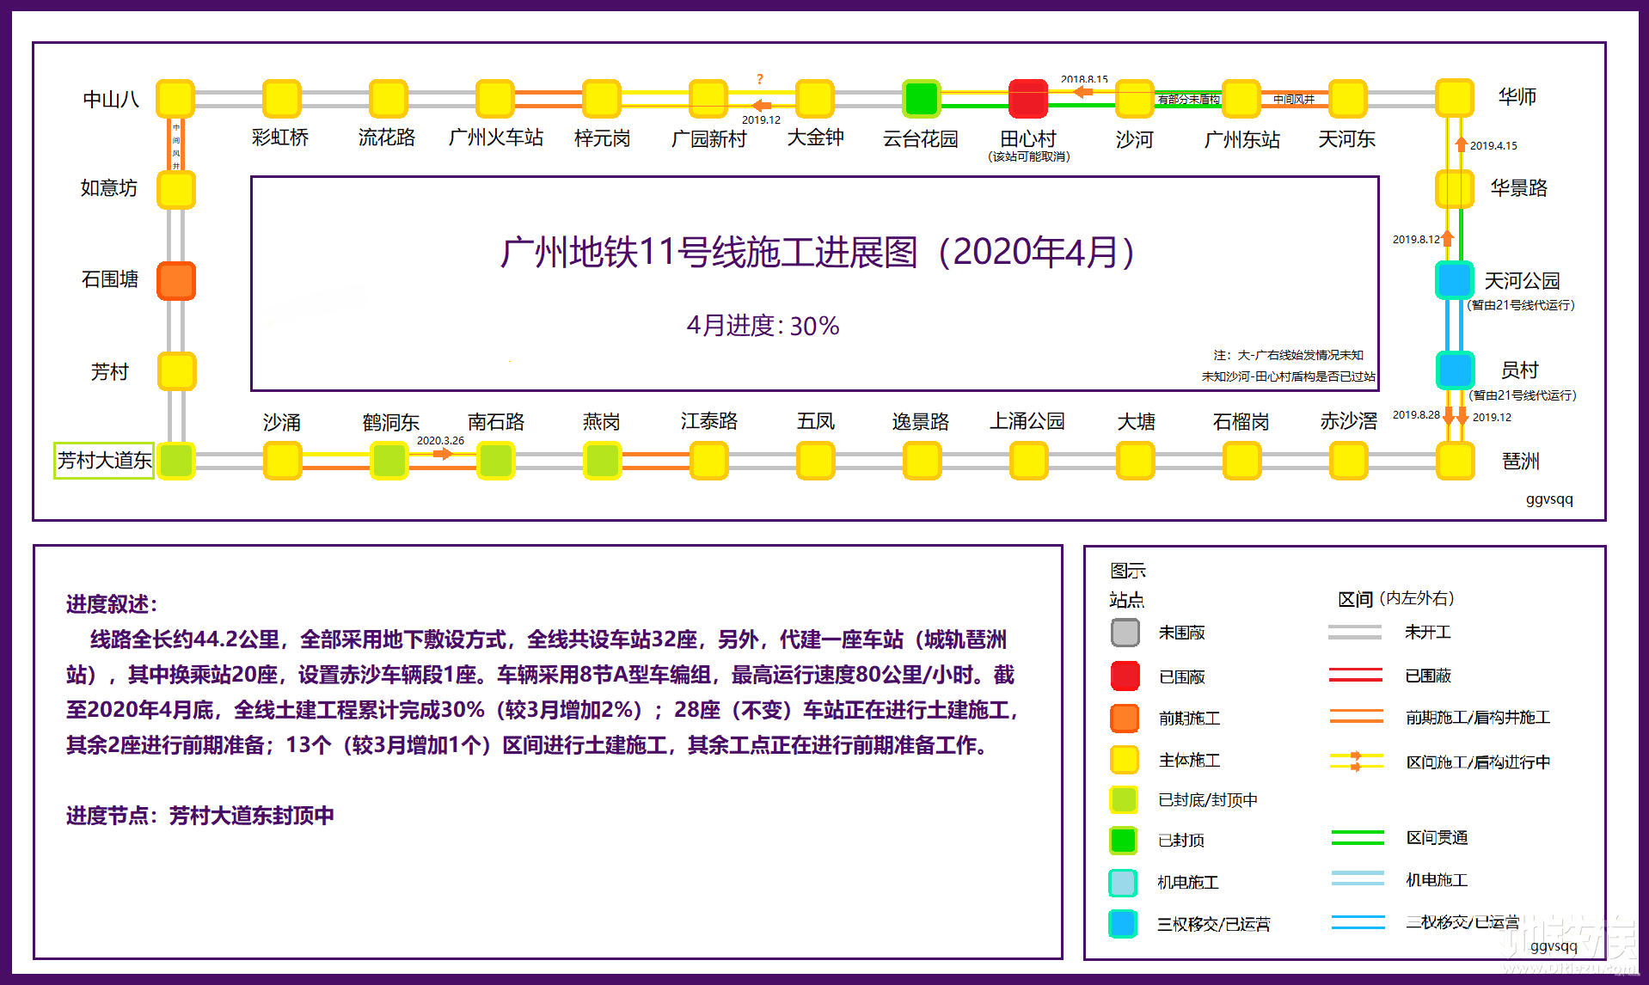Select the 大金钟 station marker

point(815,99)
